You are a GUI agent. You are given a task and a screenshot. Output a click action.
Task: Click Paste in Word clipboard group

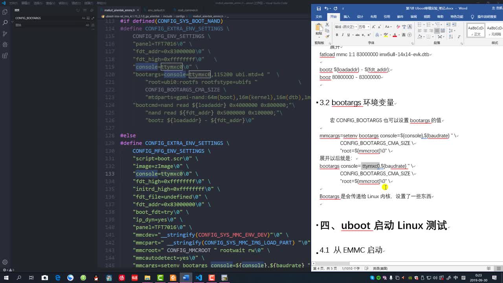[319, 31]
